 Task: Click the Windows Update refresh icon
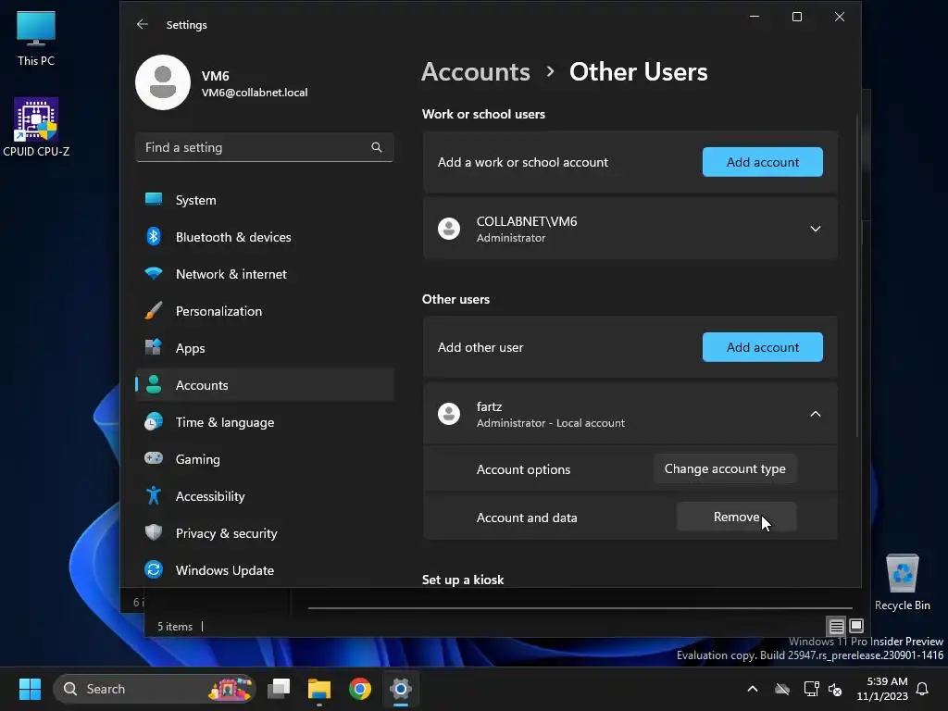[x=154, y=569]
